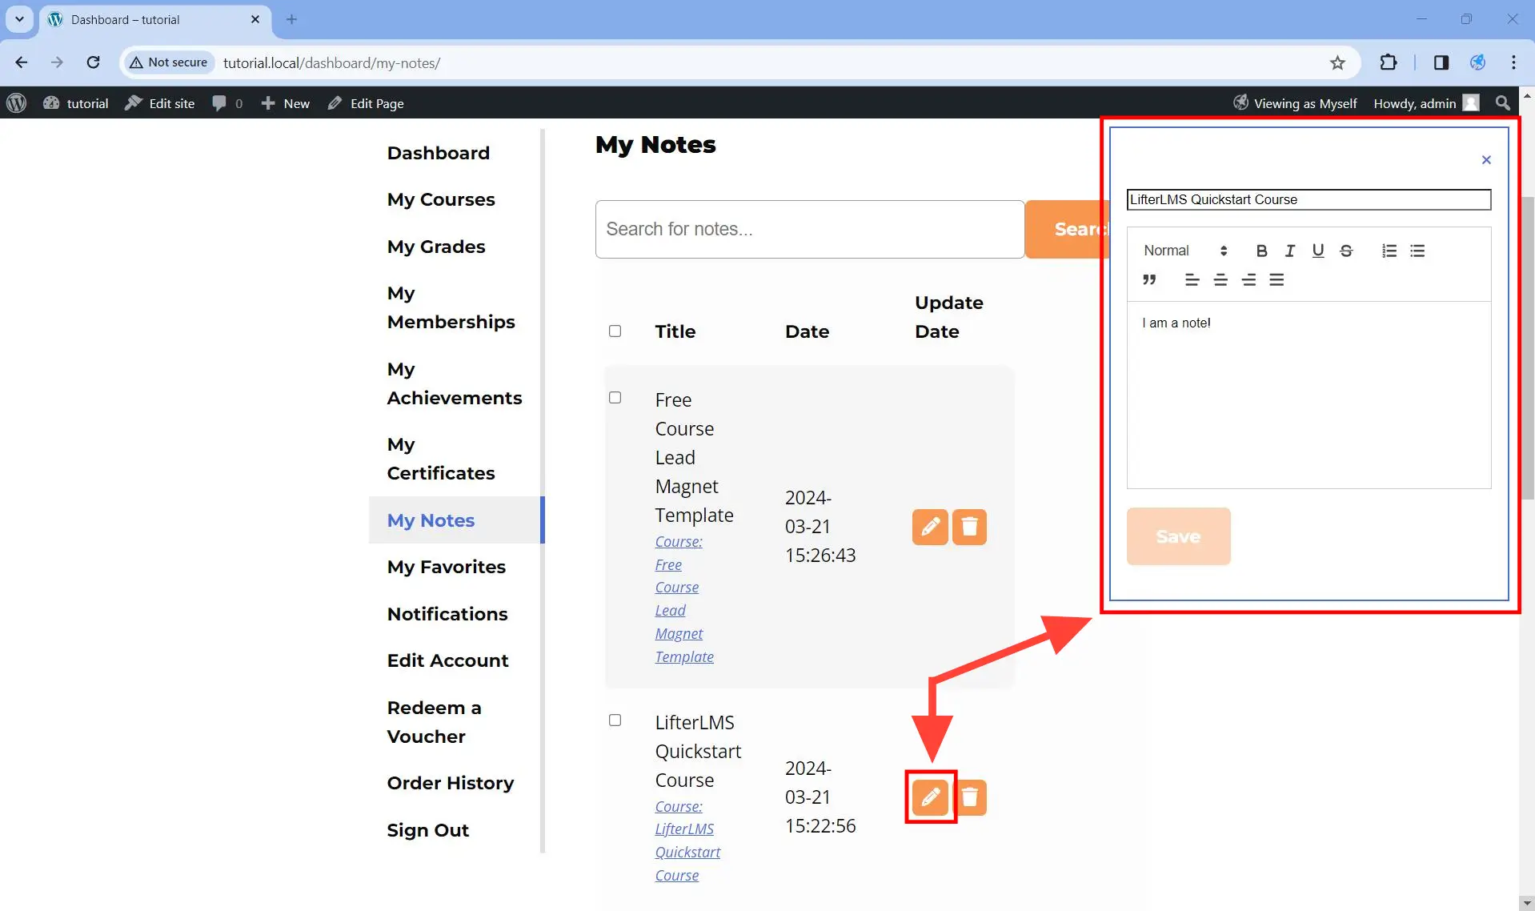Open the comments admin bar item
The width and height of the screenshot is (1535, 911).
click(x=227, y=103)
